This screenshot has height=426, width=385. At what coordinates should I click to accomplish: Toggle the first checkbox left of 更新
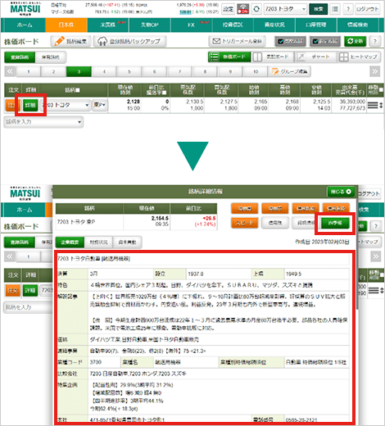click(290, 41)
